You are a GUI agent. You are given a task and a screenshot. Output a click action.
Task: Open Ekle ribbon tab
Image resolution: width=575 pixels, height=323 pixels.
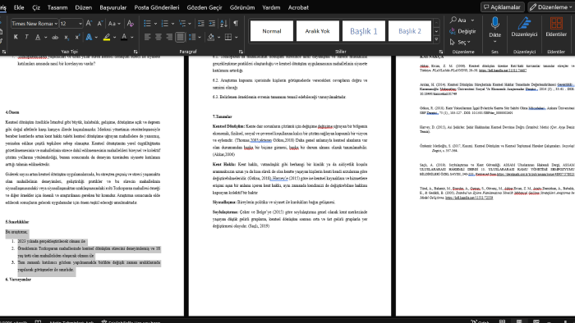pyautogui.click(x=19, y=7)
